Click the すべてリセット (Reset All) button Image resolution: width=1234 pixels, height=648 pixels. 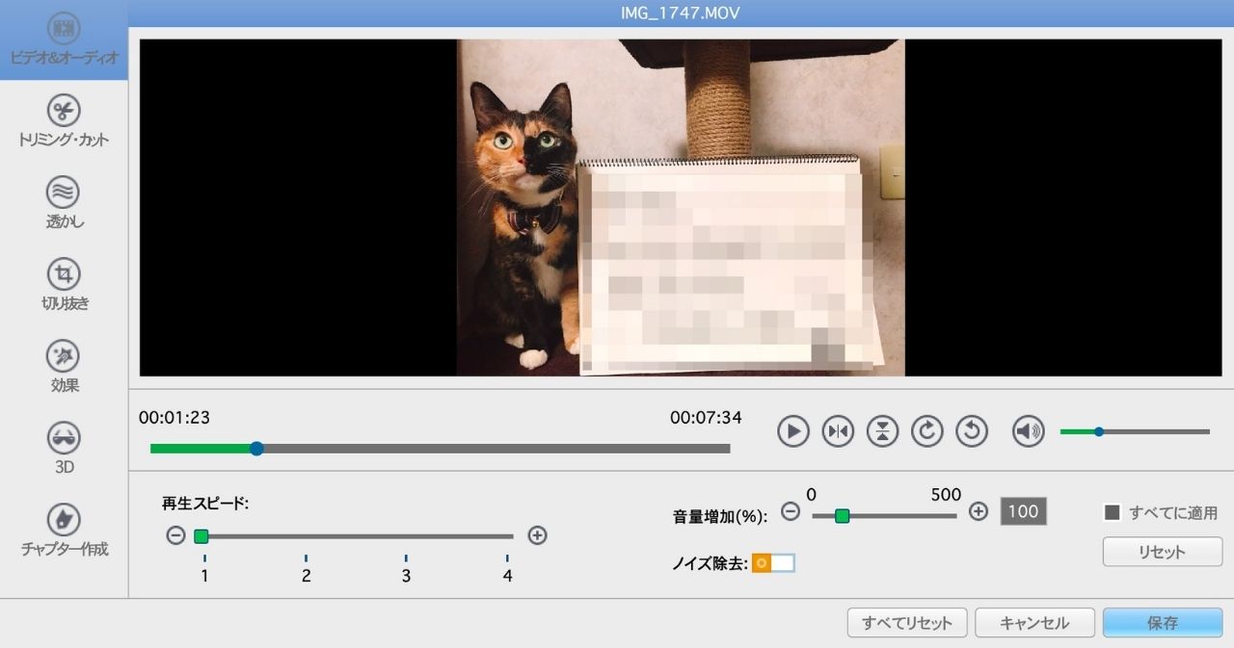(x=906, y=622)
